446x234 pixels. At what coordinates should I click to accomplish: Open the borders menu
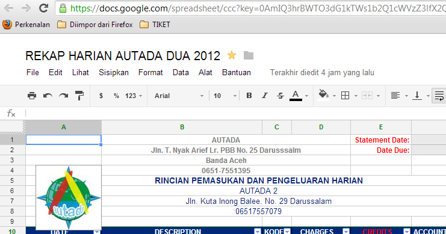coord(345,96)
